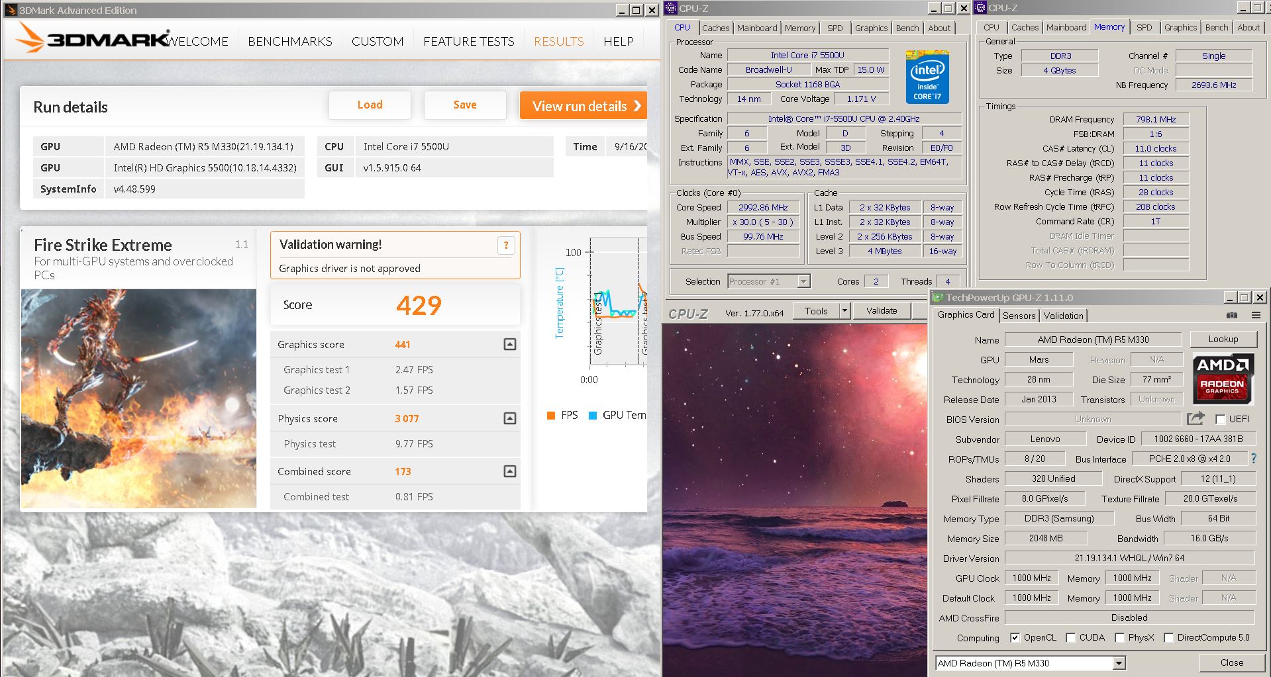Click the temperature chart area
This screenshot has width=1271, height=677.
(x=617, y=301)
